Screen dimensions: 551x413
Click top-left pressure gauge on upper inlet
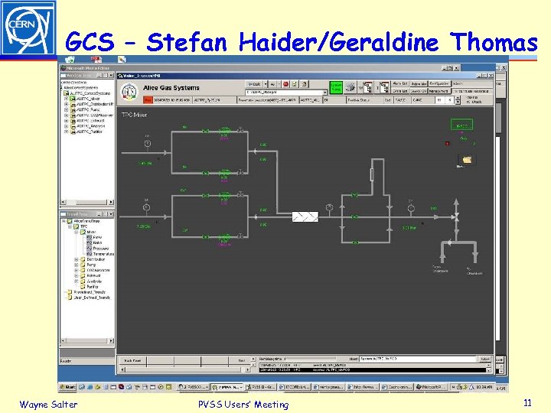(x=147, y=143)
